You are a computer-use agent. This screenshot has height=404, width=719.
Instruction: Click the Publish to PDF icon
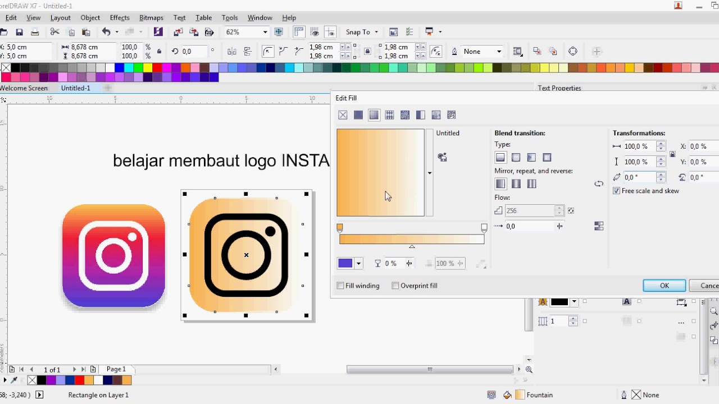pos(210,32)
